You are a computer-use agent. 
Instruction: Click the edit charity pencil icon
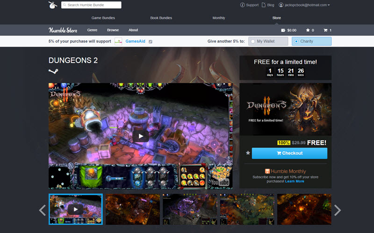click(151, 42)
